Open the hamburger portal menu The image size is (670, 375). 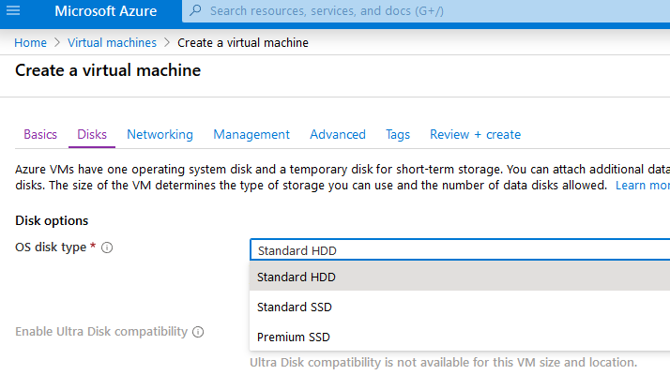click(x=13, y=11)
